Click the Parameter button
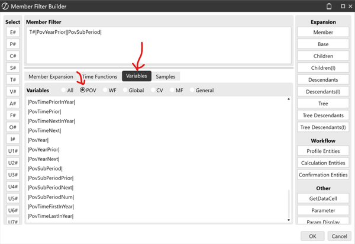The height and width of the screenshot is (244, 355). tap(323, 210)
